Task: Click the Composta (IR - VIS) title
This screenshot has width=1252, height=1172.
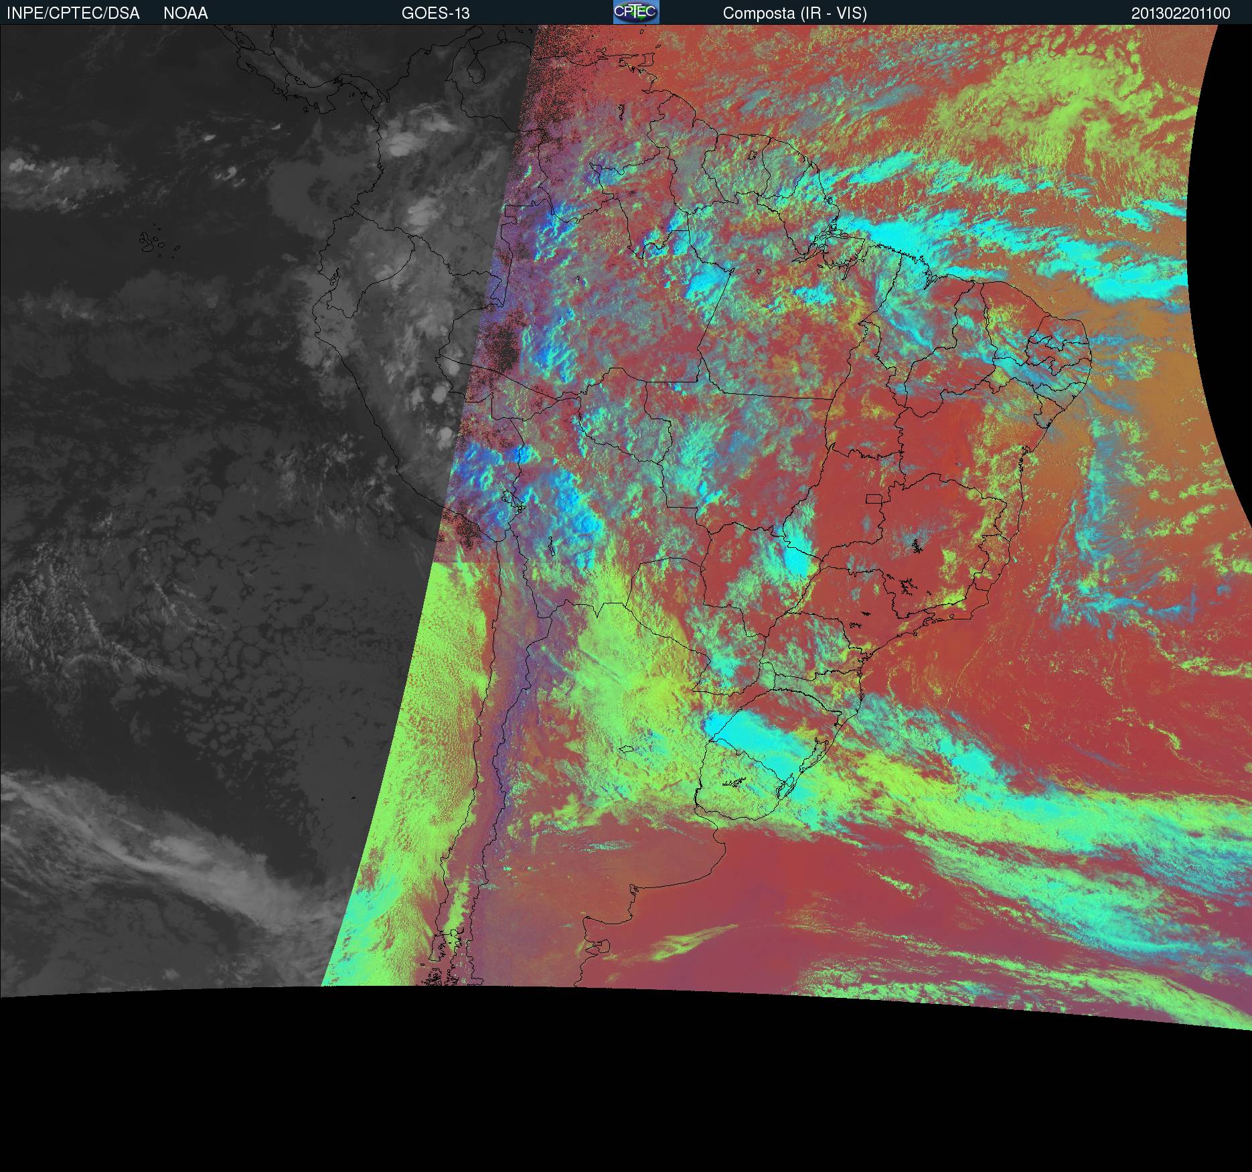Action: (795, 13)
